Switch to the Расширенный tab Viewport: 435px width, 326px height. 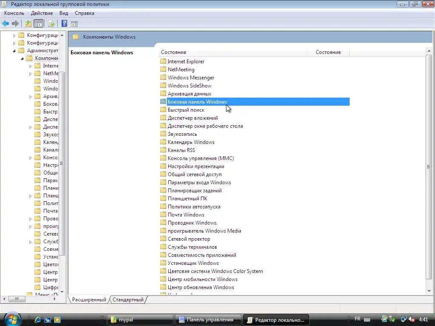point(89,300)
